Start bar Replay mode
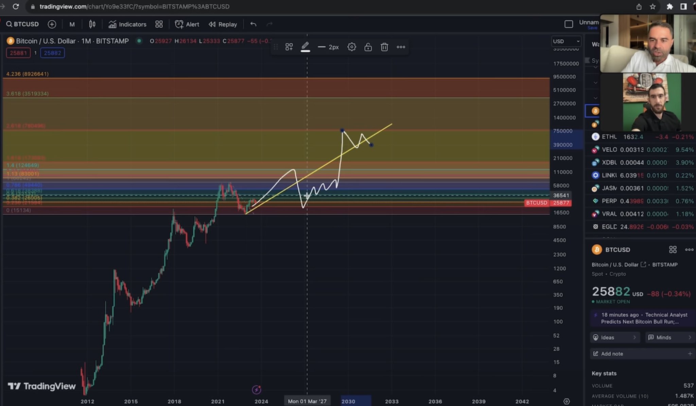The image size is (696, 406). 223,24
